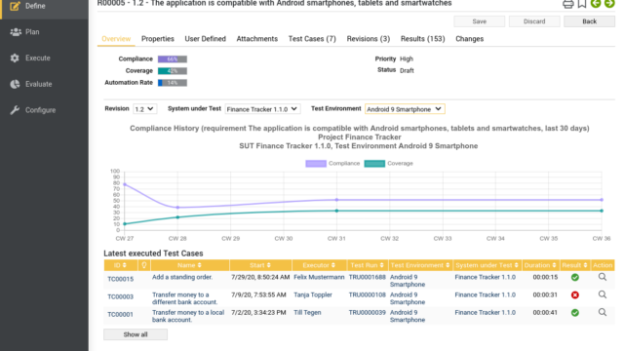Open test run TRU0000039
This screenshot has height=351, width=624.
click(368, 312)
